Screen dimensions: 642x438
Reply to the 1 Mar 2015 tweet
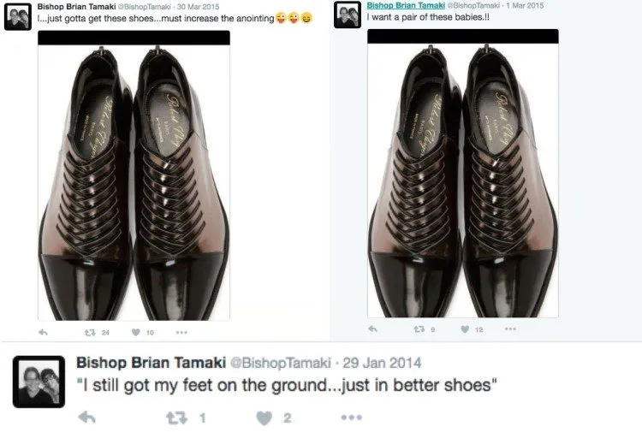click(372, 328)
